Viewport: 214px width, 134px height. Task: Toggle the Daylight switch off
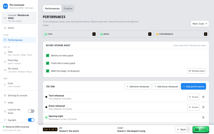click(31, 120)
